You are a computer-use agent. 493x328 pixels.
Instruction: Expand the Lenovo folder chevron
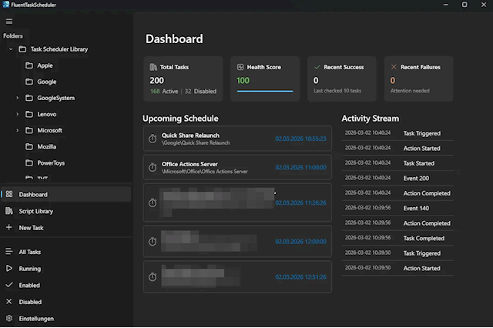18,115
